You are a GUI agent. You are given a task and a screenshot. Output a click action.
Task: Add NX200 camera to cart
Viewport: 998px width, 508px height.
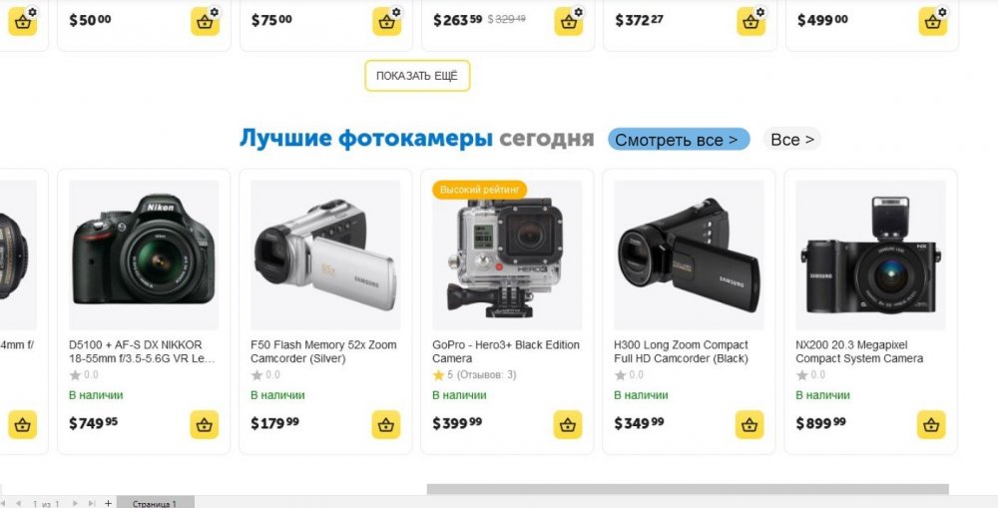point(931,424)
